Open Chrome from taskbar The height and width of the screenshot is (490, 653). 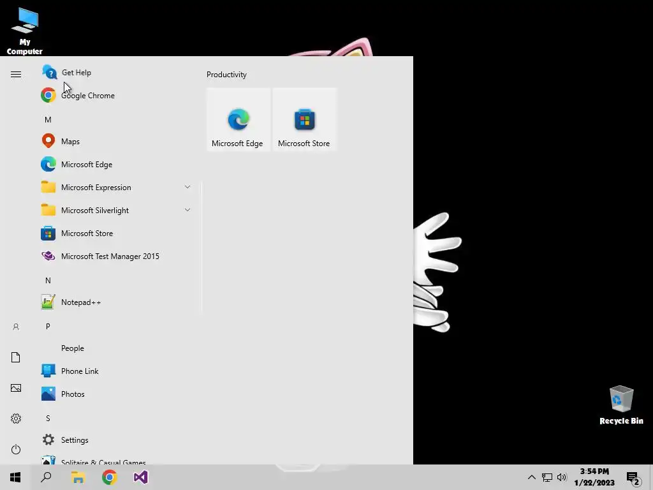point(110,477)
